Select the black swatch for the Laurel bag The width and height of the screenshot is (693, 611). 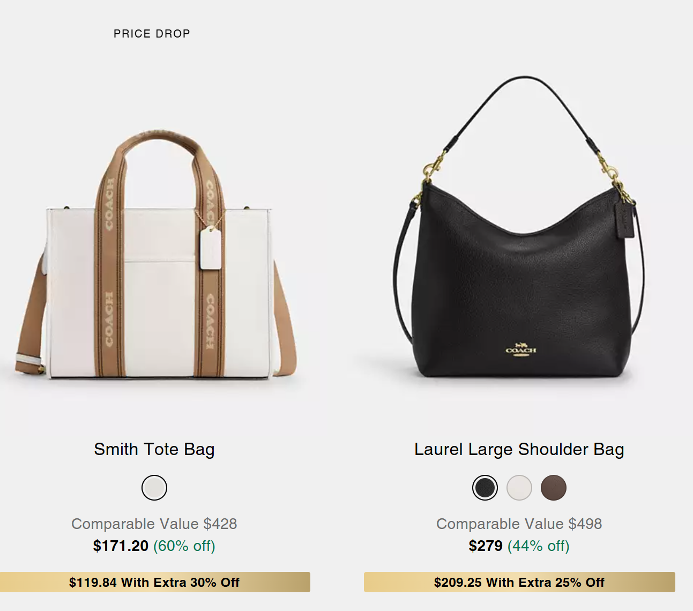tap(485, 488)
